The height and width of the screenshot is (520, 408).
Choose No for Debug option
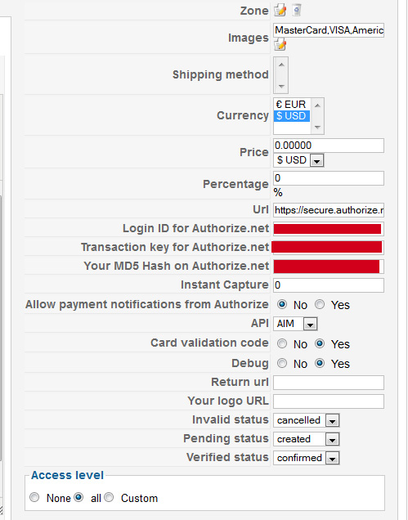pyautogui.click(x=282, y=364)
